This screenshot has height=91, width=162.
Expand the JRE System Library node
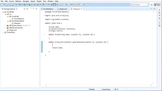[x=6, y=26]
